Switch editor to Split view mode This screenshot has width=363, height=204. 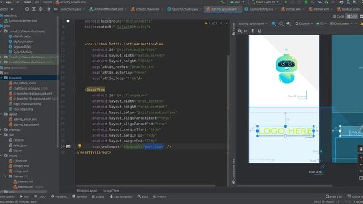[352, 16]
